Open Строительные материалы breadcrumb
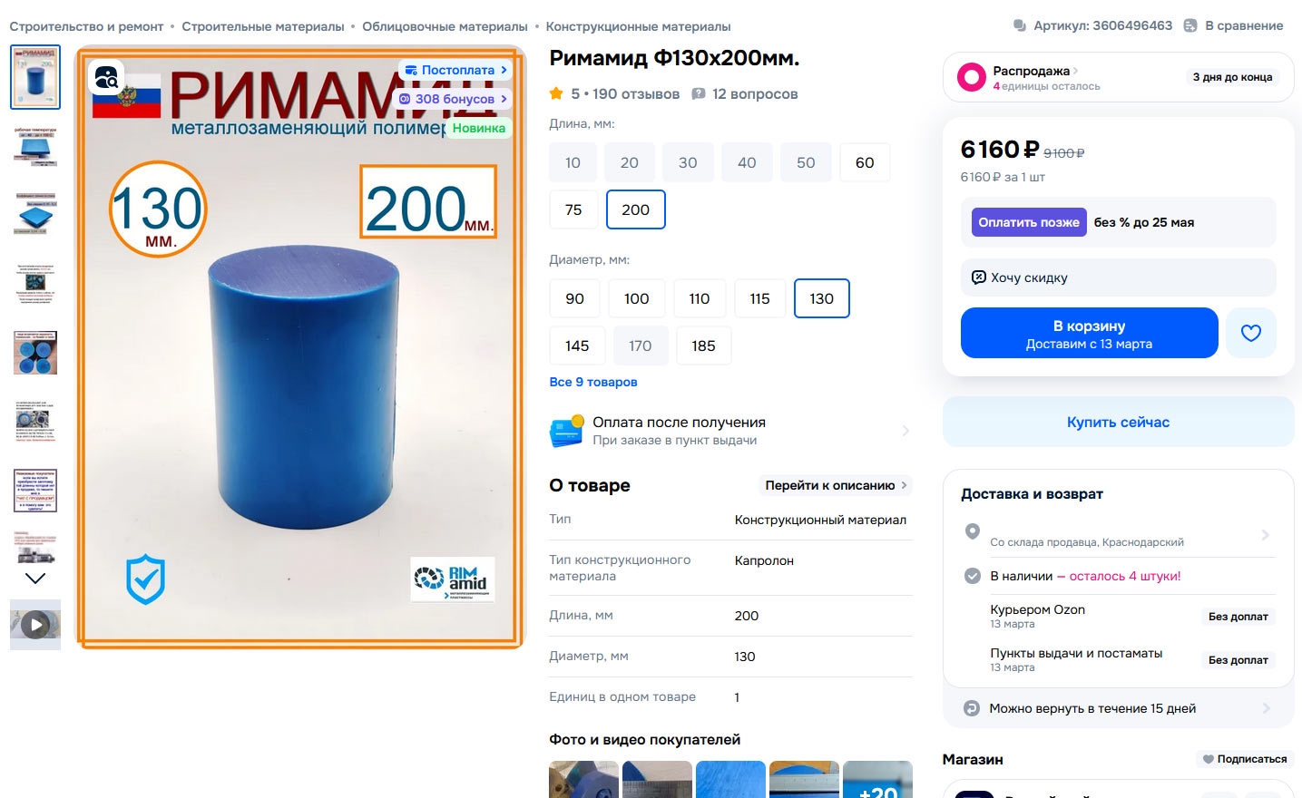 point(263,26)
